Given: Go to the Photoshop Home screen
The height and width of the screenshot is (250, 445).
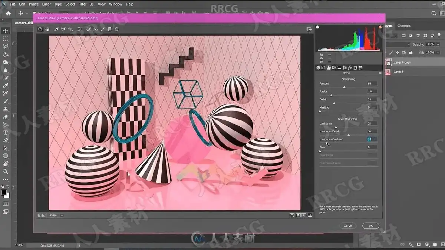Looking at the screenshot, I should [8, 13].
